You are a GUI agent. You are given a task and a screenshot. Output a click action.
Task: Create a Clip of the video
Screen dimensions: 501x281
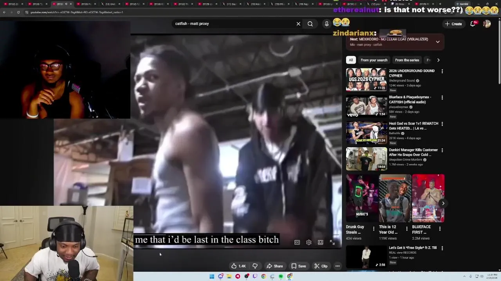321,266
